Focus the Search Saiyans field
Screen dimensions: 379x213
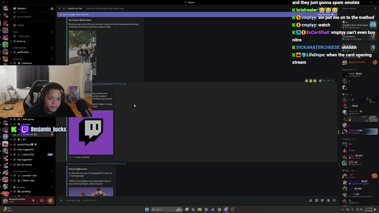[x=359, y=9]
